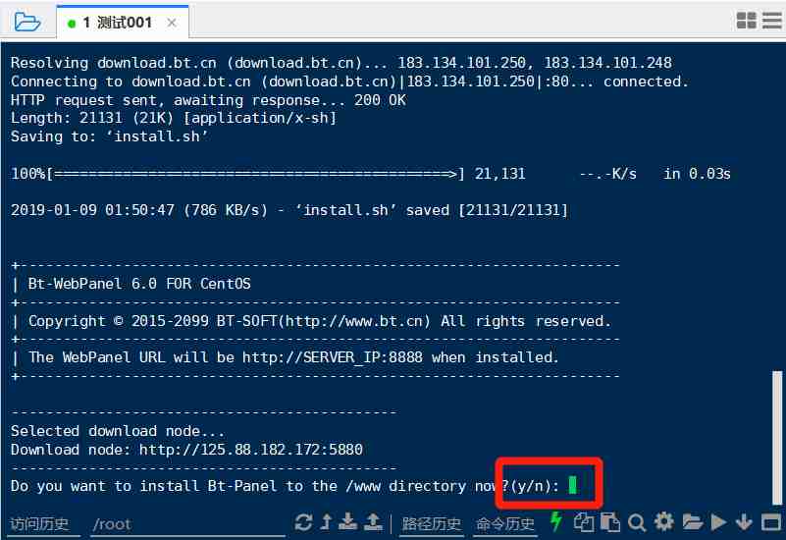
Task: Open the file manager folder icon at bottom
Action: tap(692, 522)
